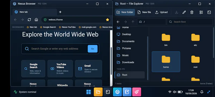Switch File Explorer view layout icon
Screen dimensions: 215x97
pos(201,12)
